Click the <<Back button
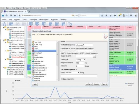 [89, 84]
